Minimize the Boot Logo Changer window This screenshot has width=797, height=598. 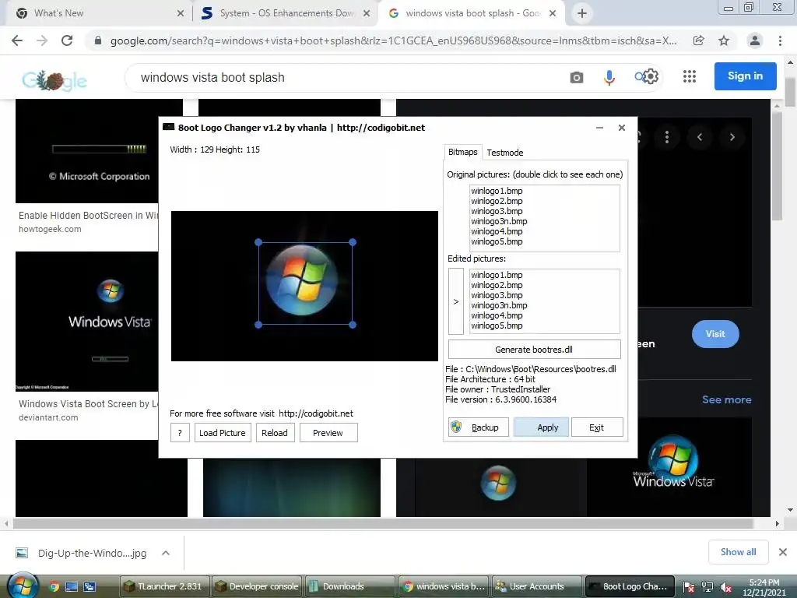(x=600, y=128)
